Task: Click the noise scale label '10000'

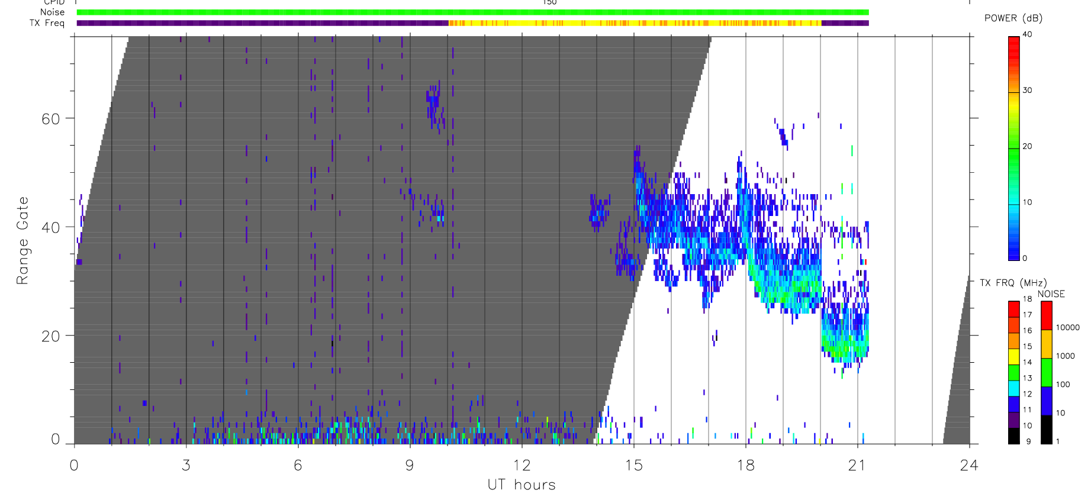Action: (x=1068, y=328)
